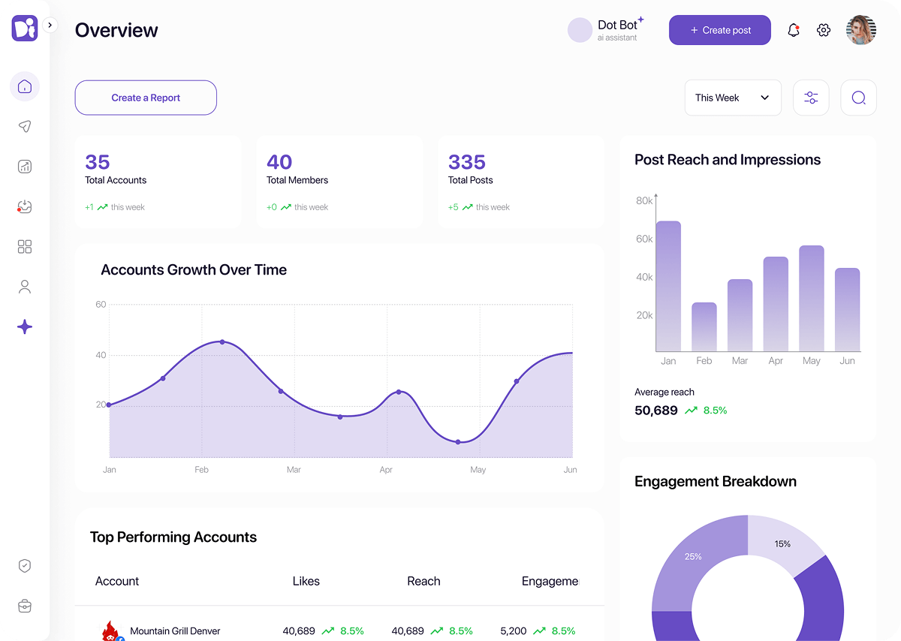901x641 pixels.
Task: Click the Top Performing Accounts heading
Action: click(173, 537)
